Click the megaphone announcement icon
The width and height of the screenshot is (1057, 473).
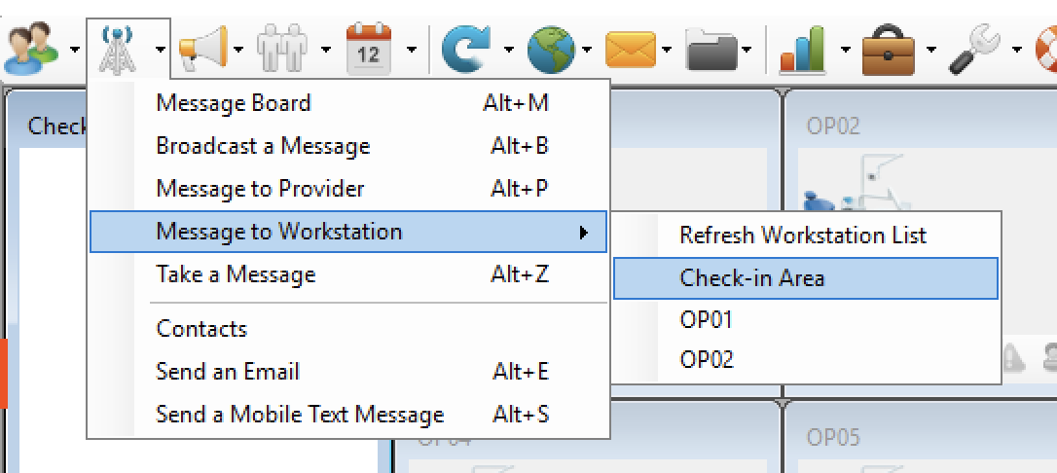(203, 48)
